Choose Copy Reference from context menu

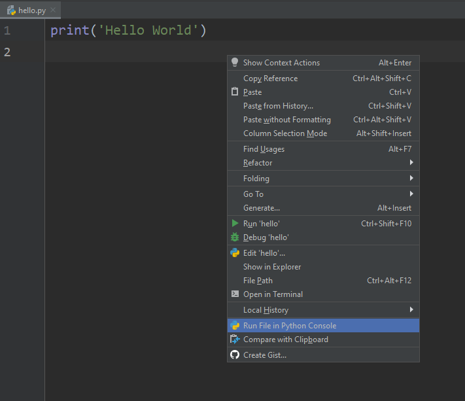(x=270, y=78)
